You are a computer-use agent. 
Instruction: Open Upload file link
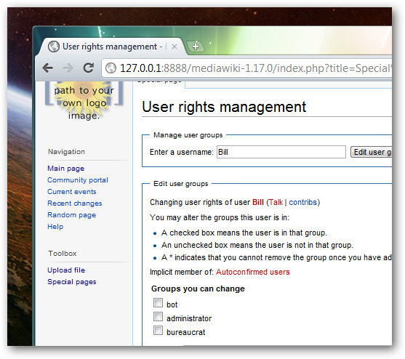(66, 270)
